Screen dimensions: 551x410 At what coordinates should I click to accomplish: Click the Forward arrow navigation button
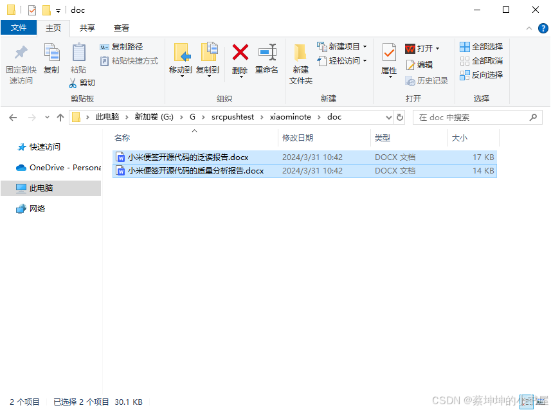(32, 118)
